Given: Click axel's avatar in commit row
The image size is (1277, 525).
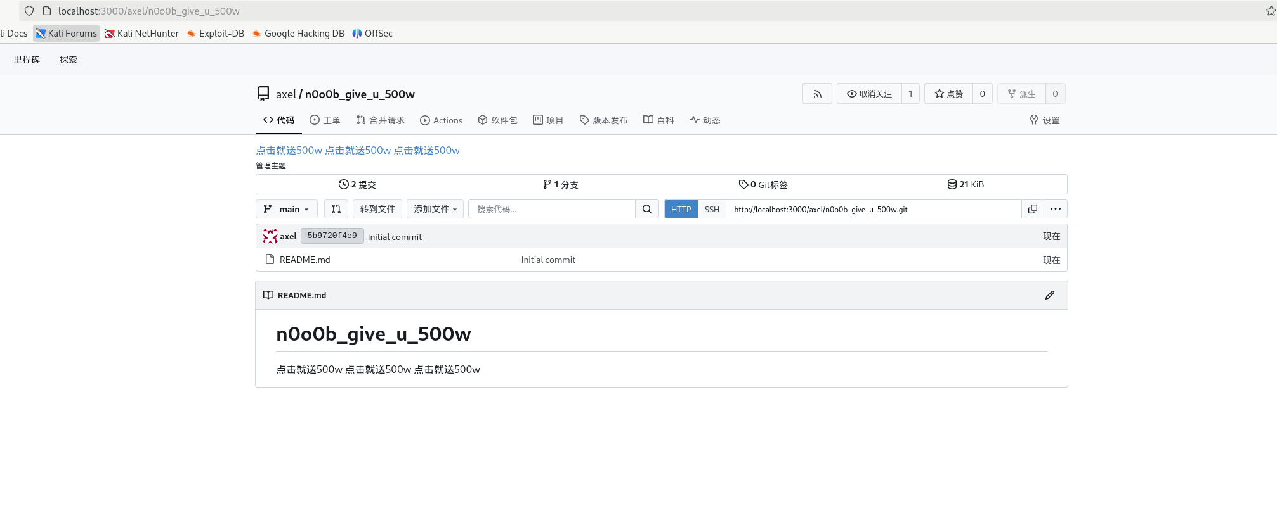Looking at the screenshot, I should [x=270, y=236].
